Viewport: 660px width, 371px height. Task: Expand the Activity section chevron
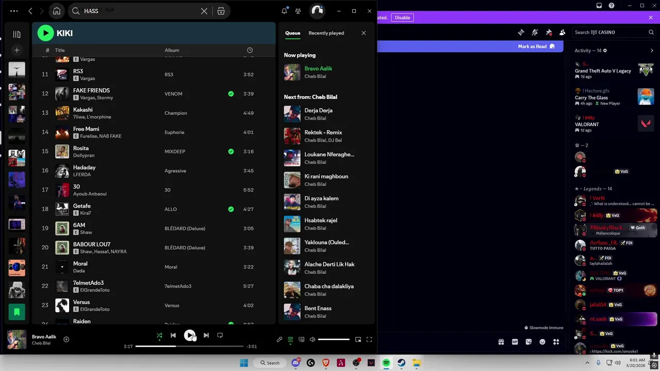tap(652, 50)
